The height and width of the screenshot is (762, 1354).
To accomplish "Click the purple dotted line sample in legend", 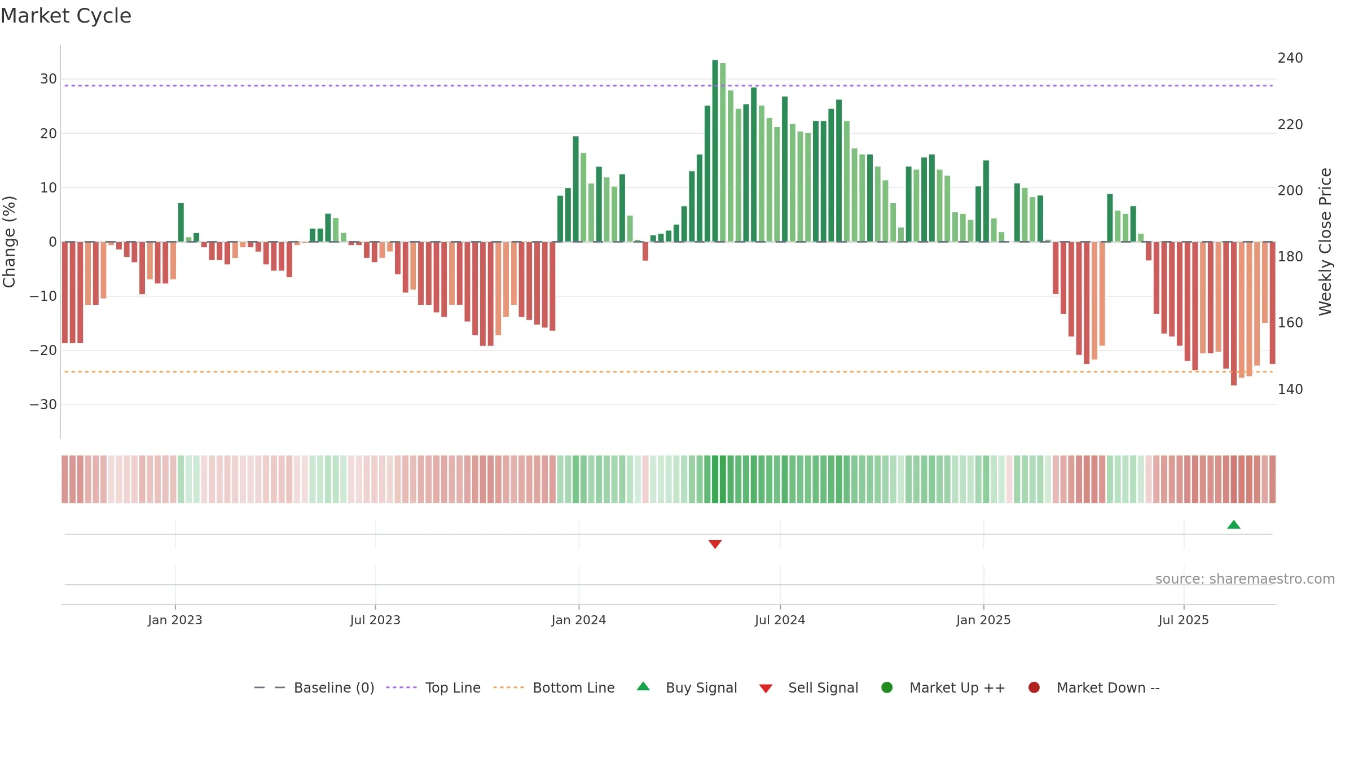I will click(x=401, y=687).
